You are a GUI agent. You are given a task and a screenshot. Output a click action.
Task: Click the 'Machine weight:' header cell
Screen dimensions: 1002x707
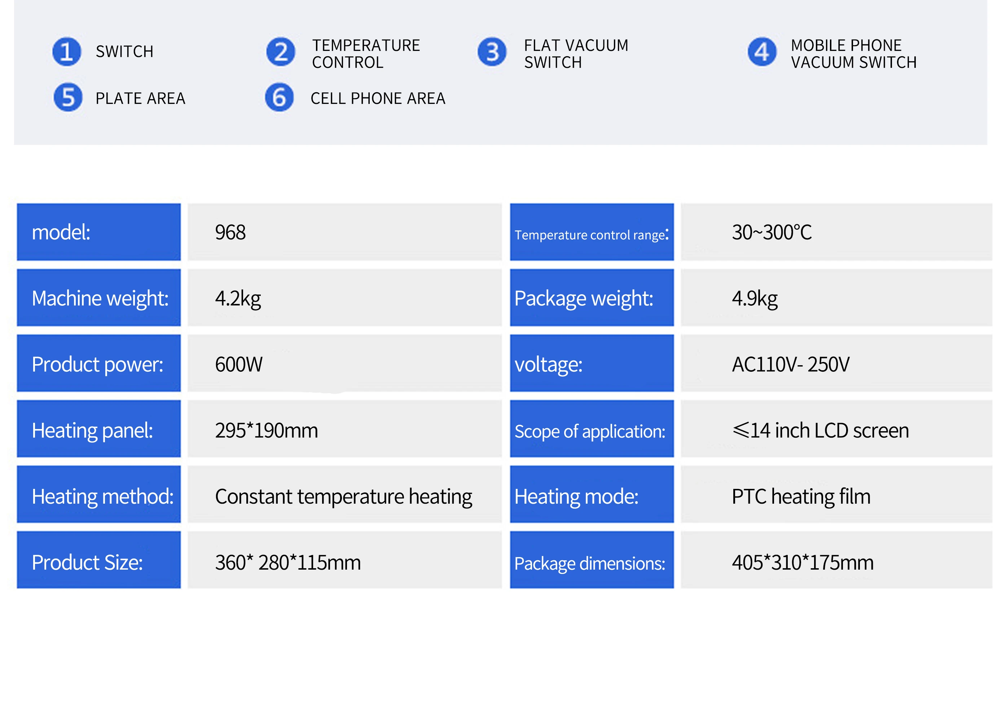[98, 298]
